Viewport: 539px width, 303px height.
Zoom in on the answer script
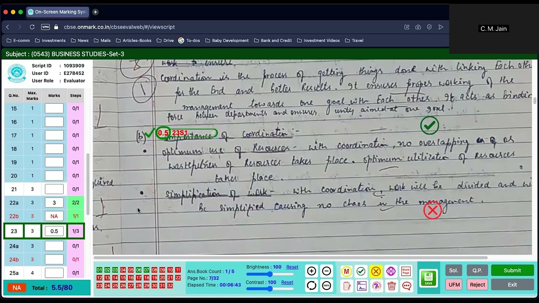coord(312,271)
